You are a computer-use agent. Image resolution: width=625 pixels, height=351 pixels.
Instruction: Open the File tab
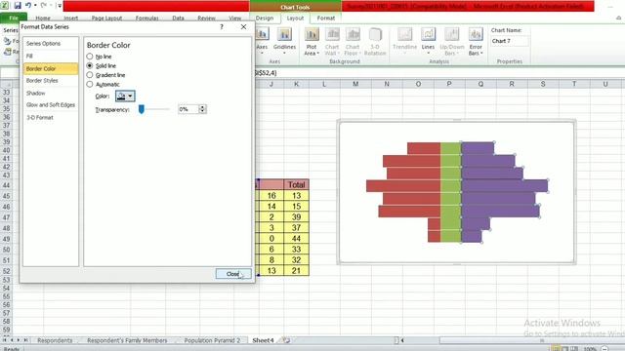pos(14,18)
